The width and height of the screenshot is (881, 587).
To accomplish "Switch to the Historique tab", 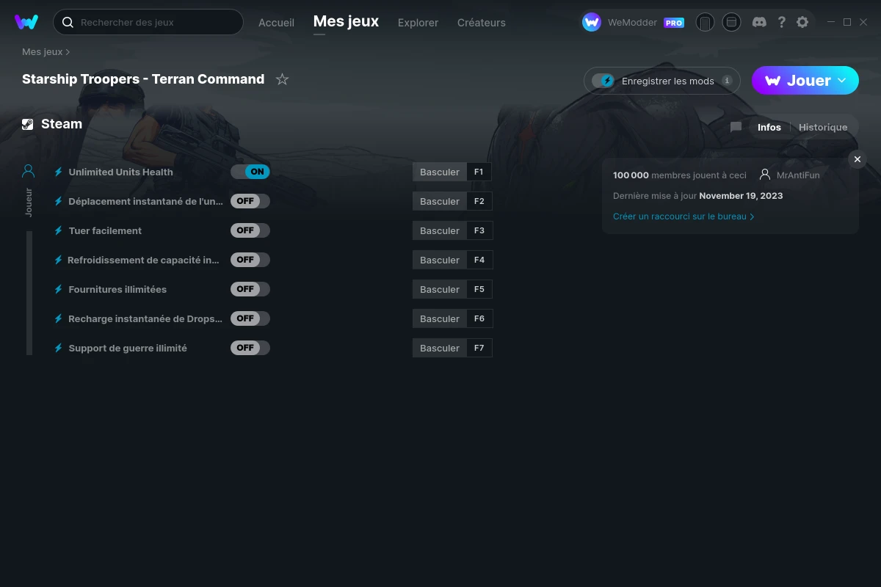I will pos(823,127).
